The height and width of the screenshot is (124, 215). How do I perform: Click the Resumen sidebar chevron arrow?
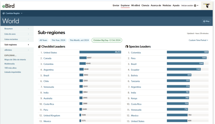[x=28, y=29]
